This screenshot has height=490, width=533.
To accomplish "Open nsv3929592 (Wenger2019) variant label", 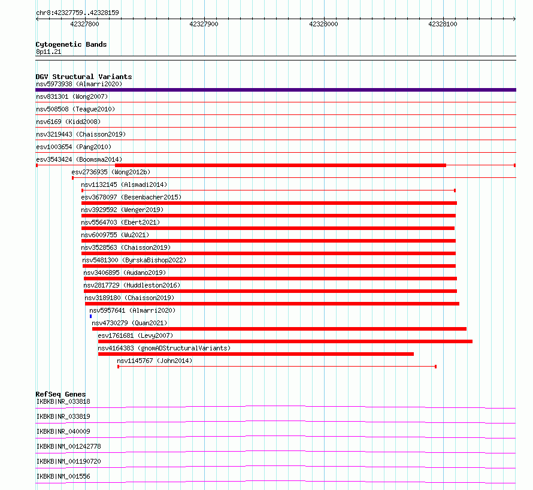I will 122,210.
